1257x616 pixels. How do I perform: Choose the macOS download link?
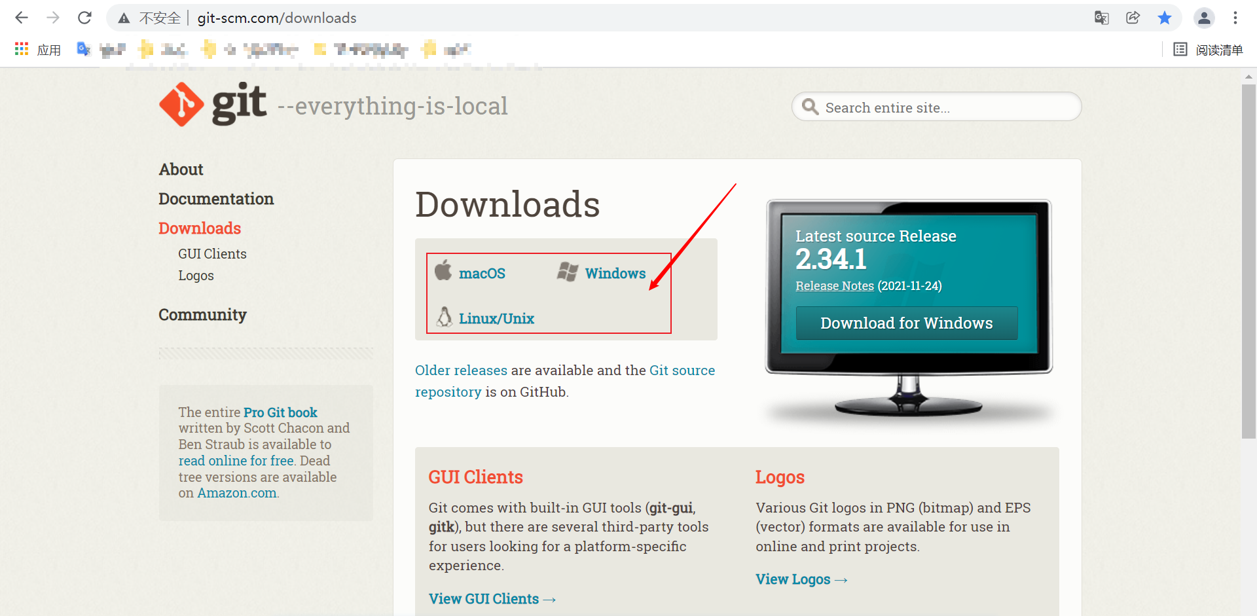tap(482, 274)
